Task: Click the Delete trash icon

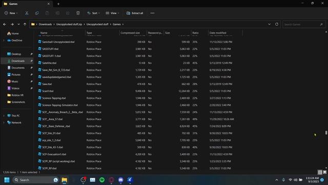Action: [78, 13]
